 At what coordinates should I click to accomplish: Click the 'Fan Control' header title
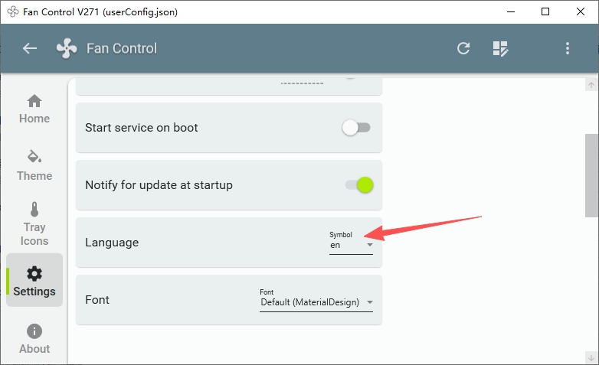pyautogui.click(x=122, y=48)
